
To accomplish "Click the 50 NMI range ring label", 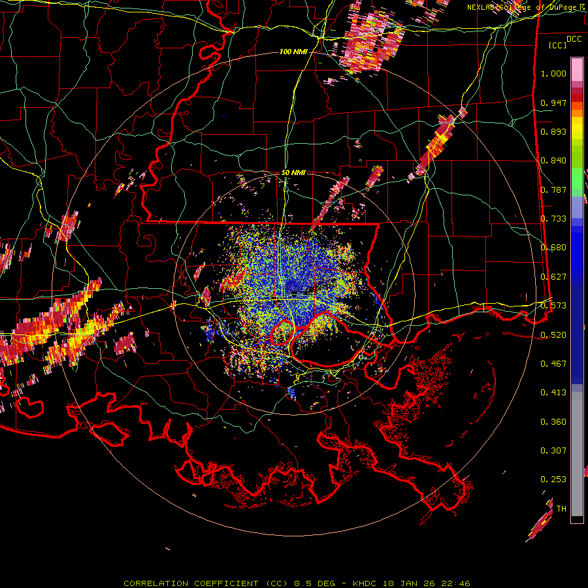I will (293, 173).
